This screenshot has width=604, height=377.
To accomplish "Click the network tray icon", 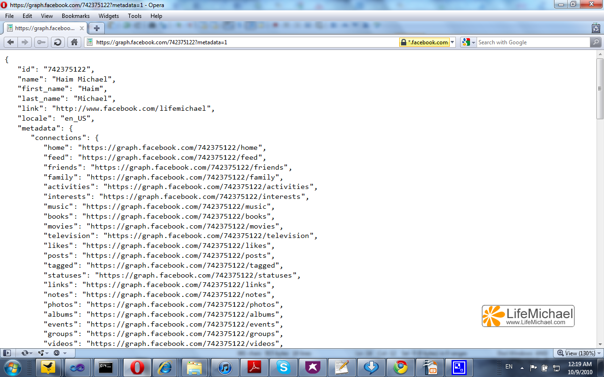I will click(x=556, y=368).
